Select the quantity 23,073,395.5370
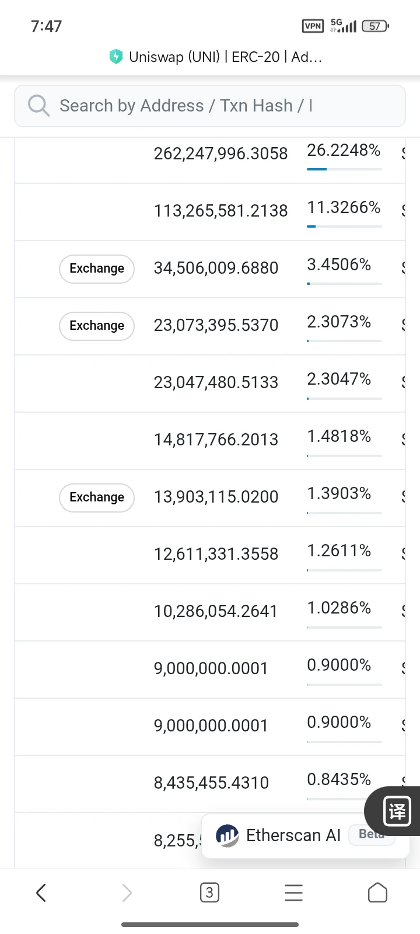This screenshot has width=420, height=934. (x=216, y=325)
